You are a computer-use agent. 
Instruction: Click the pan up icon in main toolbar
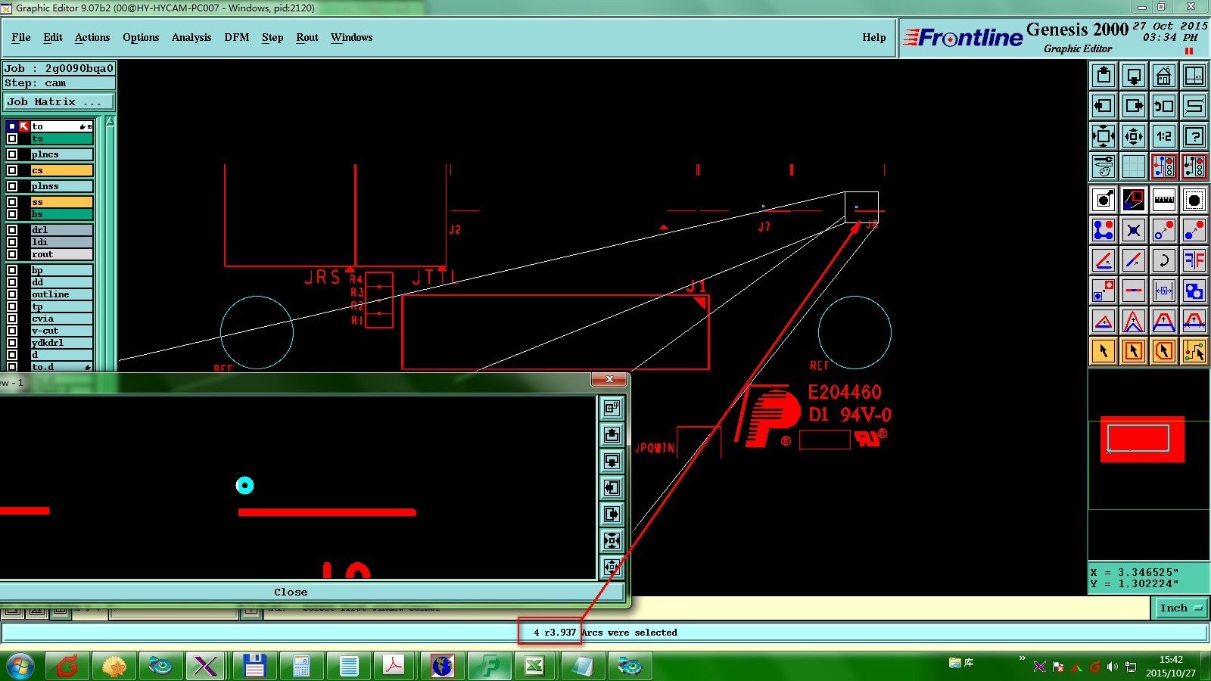[1104, 76]
